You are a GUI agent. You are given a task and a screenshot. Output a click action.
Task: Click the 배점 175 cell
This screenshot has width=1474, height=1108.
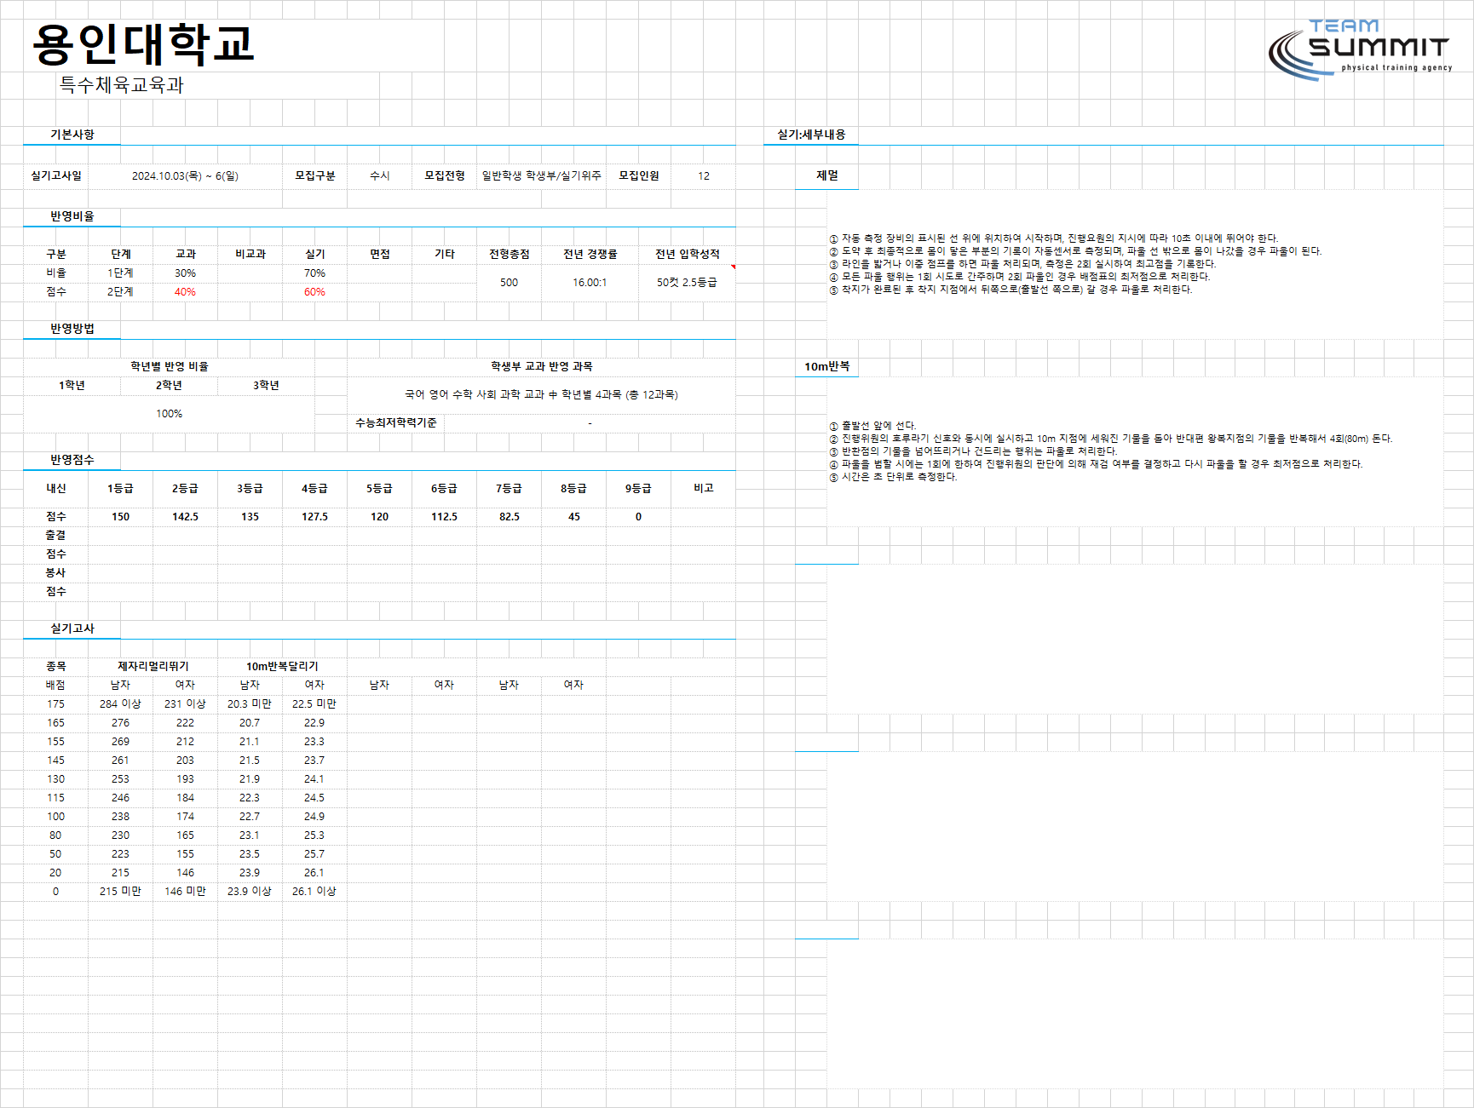click(55, 703)
